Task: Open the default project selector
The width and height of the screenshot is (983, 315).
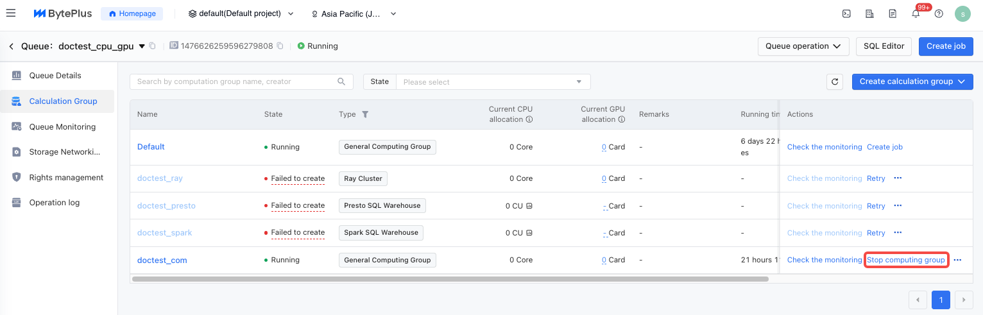Action: click(241, 13)
